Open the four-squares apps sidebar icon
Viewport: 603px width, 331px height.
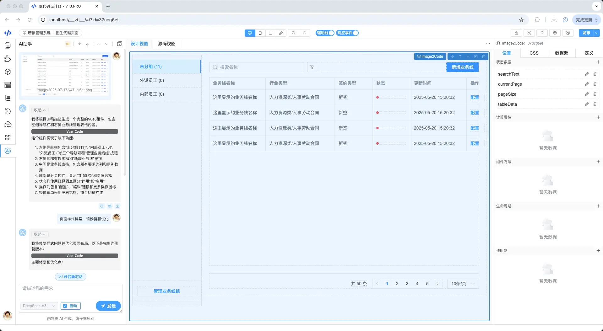[8, 138]
